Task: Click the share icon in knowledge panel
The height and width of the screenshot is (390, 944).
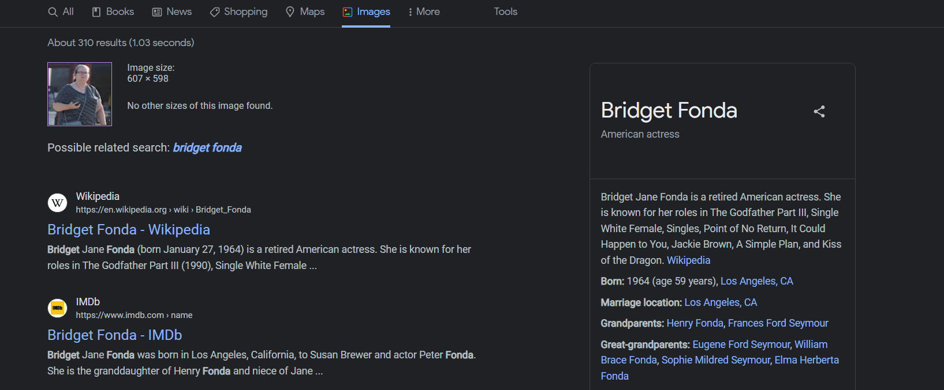Action: point(819,111)
